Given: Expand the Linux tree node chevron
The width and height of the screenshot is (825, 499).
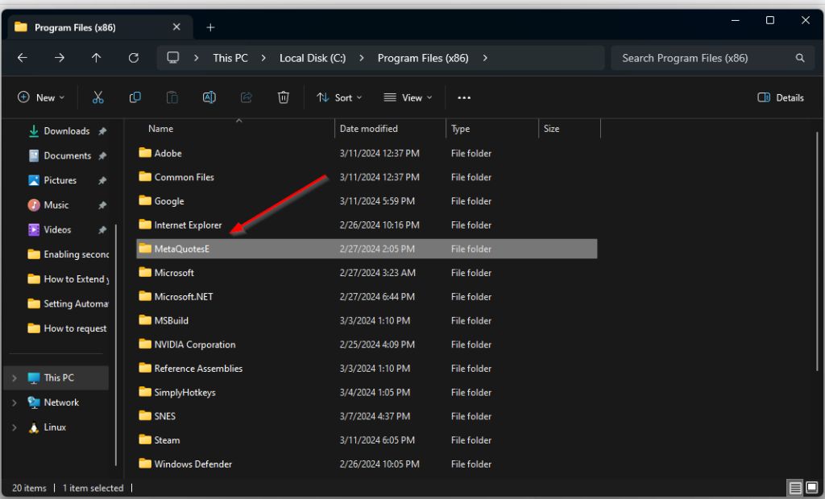Looking at the screenshot, I should [15, 427].
